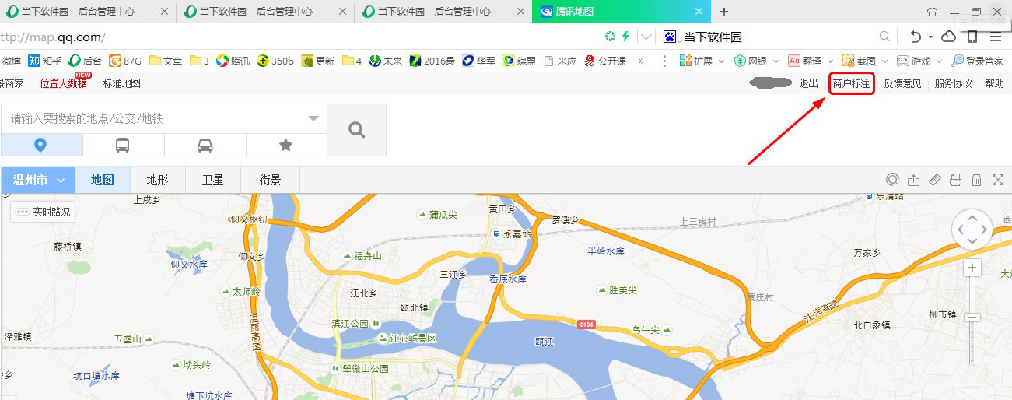The image size is (1012, 400).
Task: Open the star favorites mode
Action: coord(285,145)
